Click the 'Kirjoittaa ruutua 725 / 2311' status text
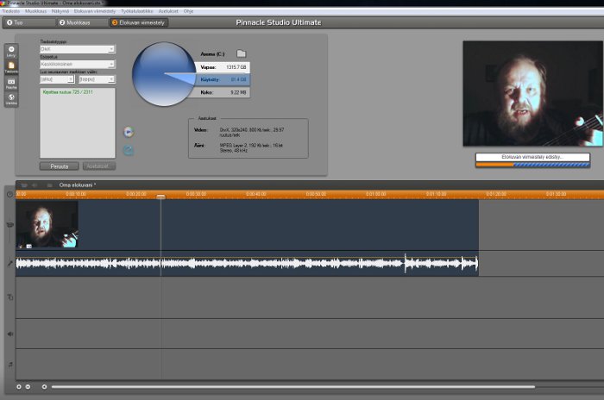The width and height of the screenshot is (604, 400). (68, 92)
